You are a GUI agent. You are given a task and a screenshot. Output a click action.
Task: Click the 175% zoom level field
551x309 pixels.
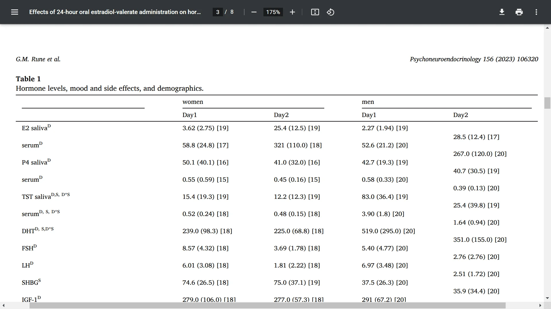(273, 12)
